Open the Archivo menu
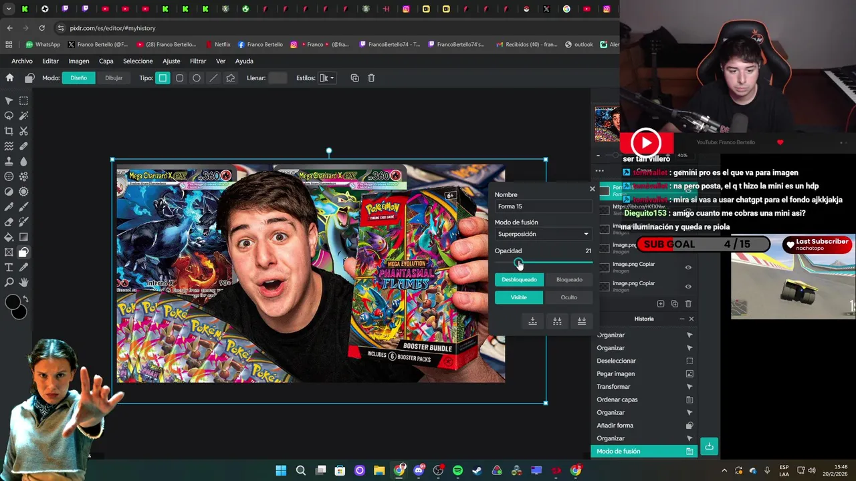Viewport: 856px width, 481px height. 22,61
